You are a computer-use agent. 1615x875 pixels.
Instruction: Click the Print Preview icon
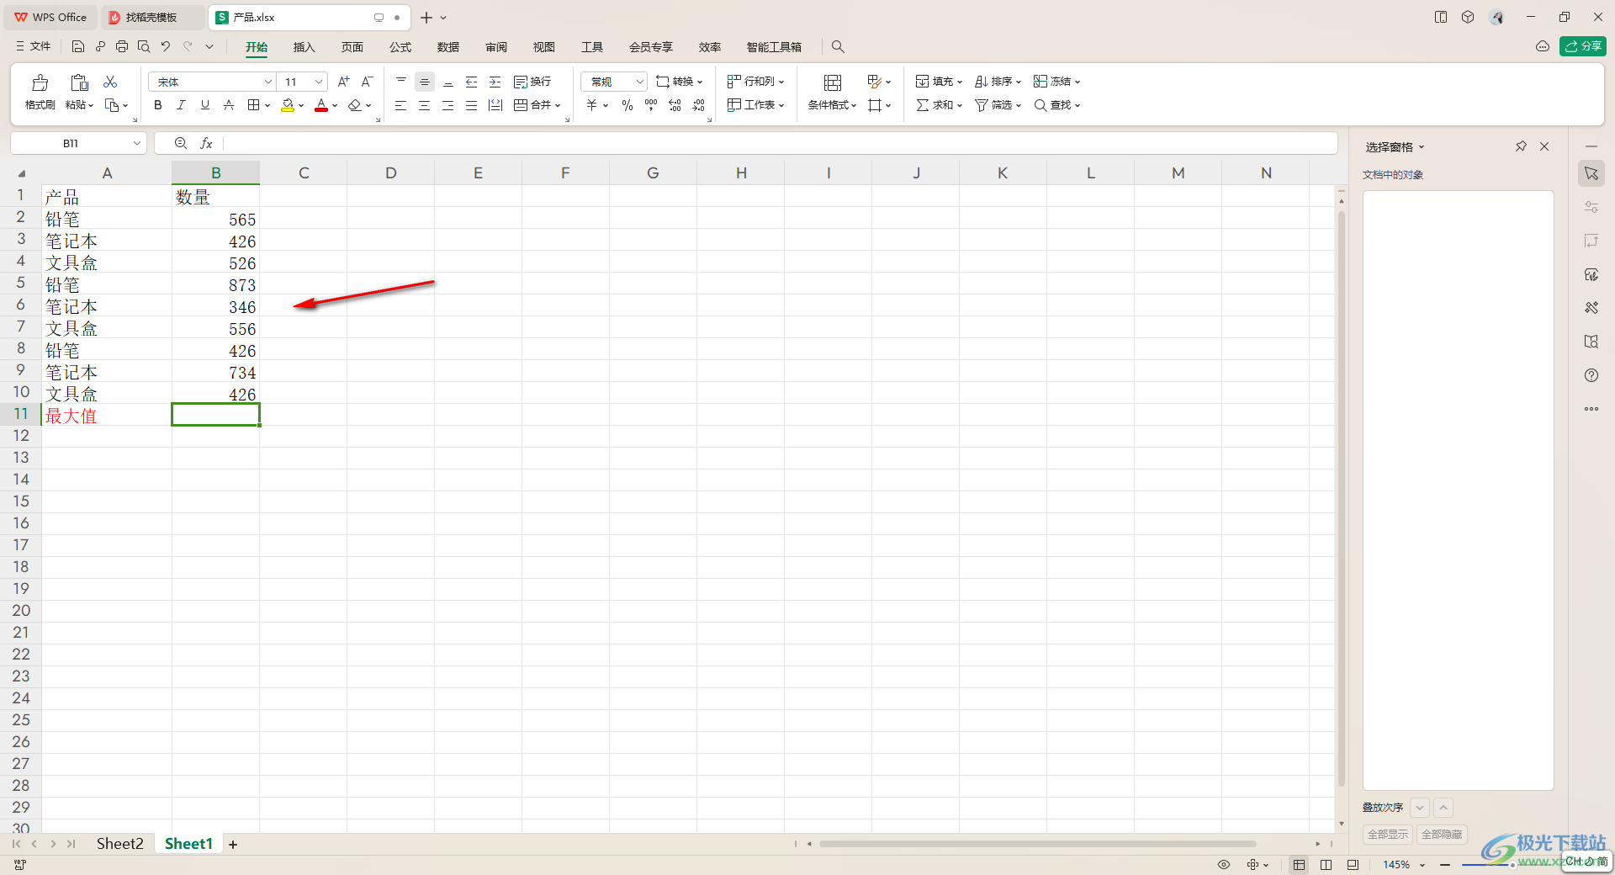tap(144, 46)
